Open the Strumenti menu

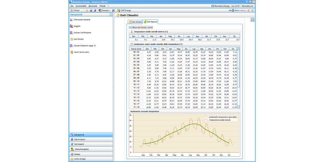(93, 6)
